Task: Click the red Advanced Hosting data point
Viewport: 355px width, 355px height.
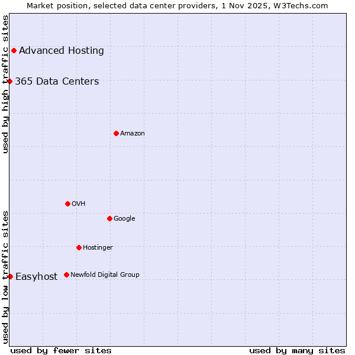Action: pos(14,51)
